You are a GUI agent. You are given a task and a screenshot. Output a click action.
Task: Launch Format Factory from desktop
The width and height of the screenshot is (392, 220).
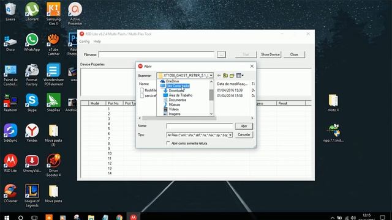point(32,75)
